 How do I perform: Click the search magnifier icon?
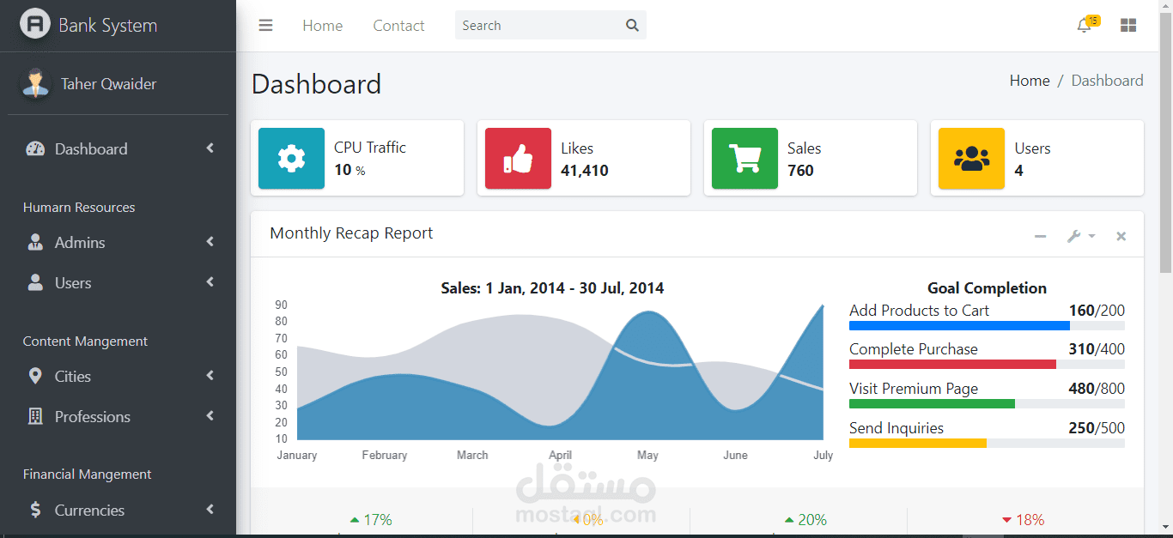click(632, 26)
